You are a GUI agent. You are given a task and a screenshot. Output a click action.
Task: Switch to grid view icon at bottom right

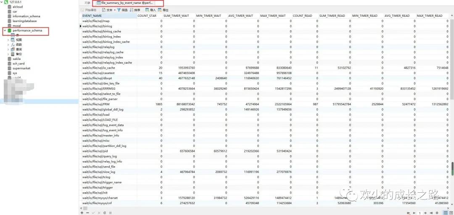(445, 213)
